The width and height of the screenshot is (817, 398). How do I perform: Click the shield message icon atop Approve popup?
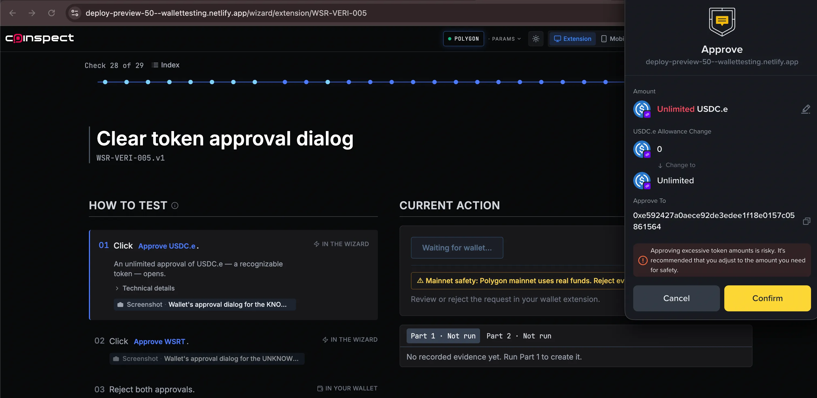tap(722, 22)
